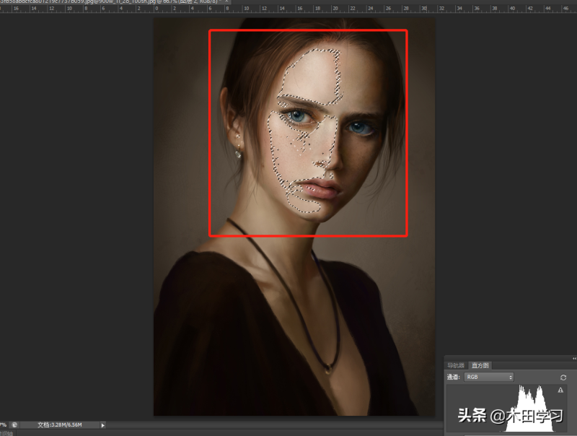Click the cached-data warning triangle in the Histogram panel

click(x=561, y=389)
